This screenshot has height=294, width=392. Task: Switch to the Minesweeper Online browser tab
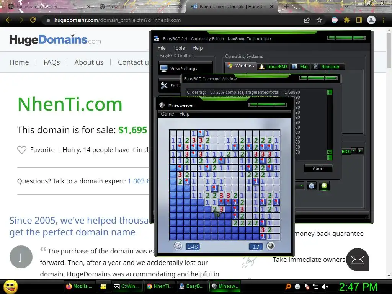click(x=49, y=7)
